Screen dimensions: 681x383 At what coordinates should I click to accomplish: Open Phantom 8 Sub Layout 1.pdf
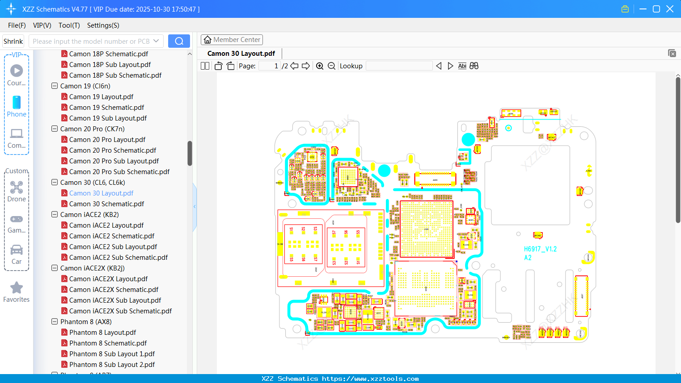click(112, 354)
